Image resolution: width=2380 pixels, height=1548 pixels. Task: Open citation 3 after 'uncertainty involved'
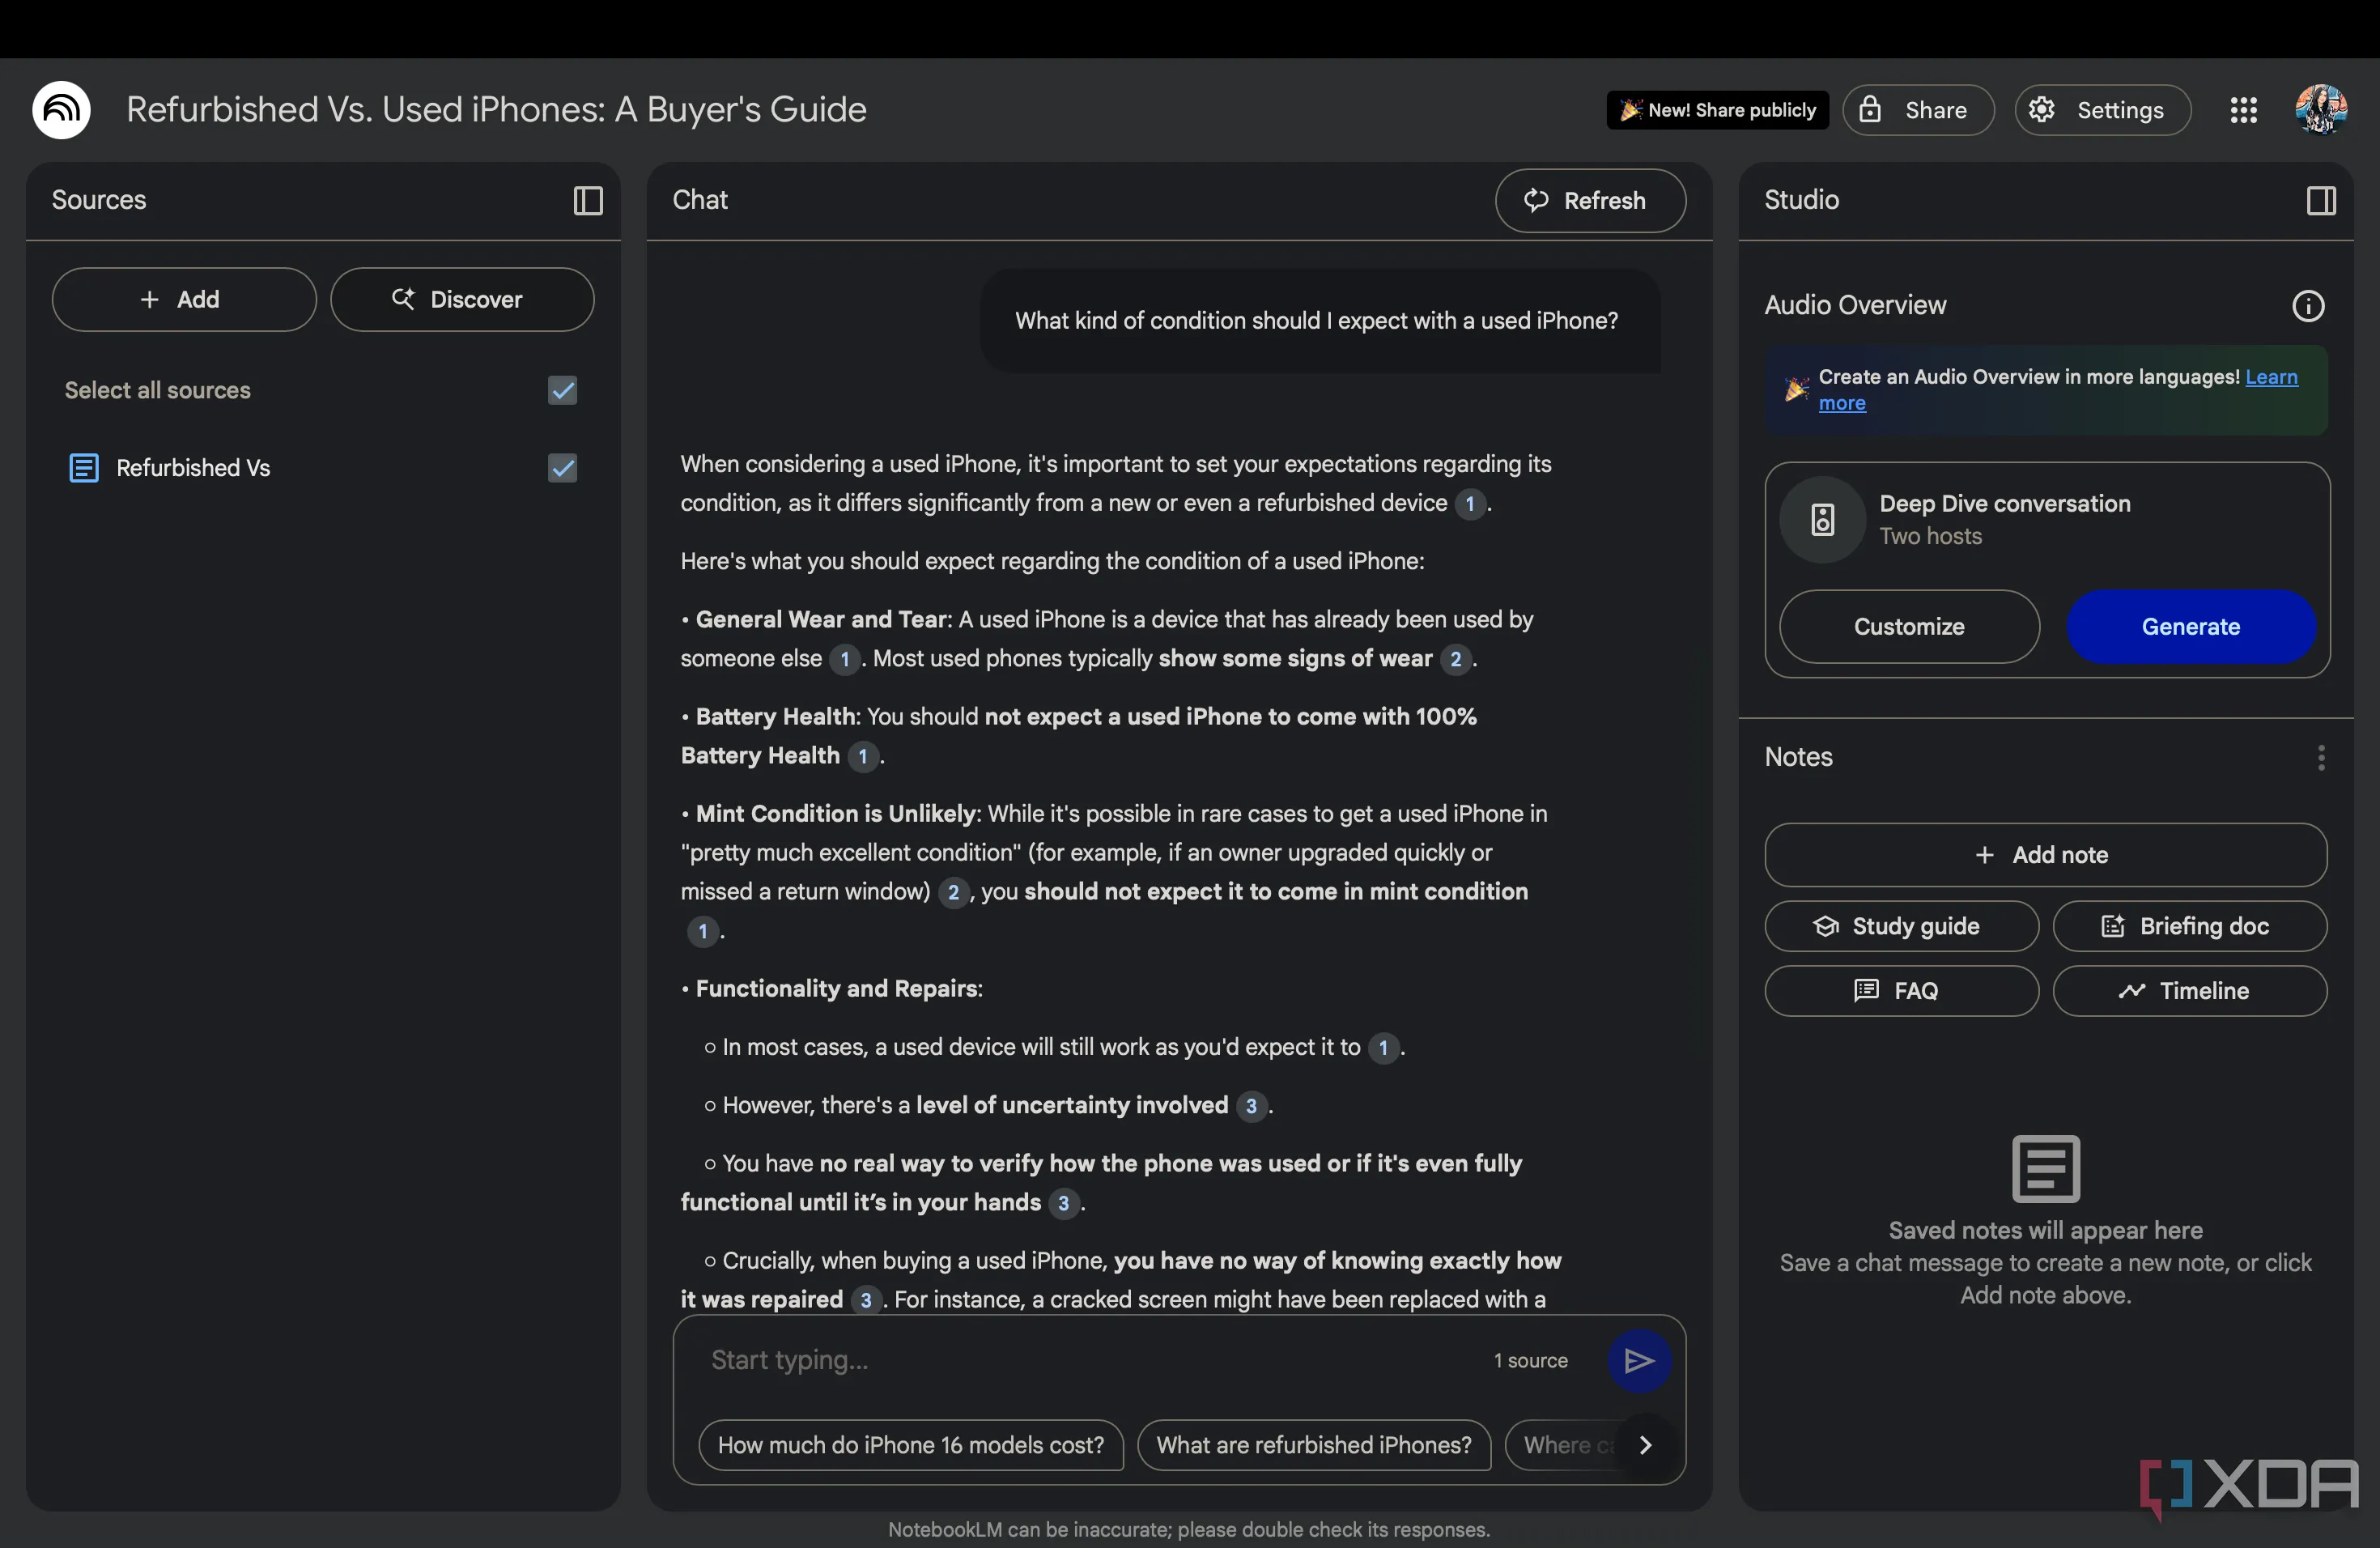coord(1250,1106)
